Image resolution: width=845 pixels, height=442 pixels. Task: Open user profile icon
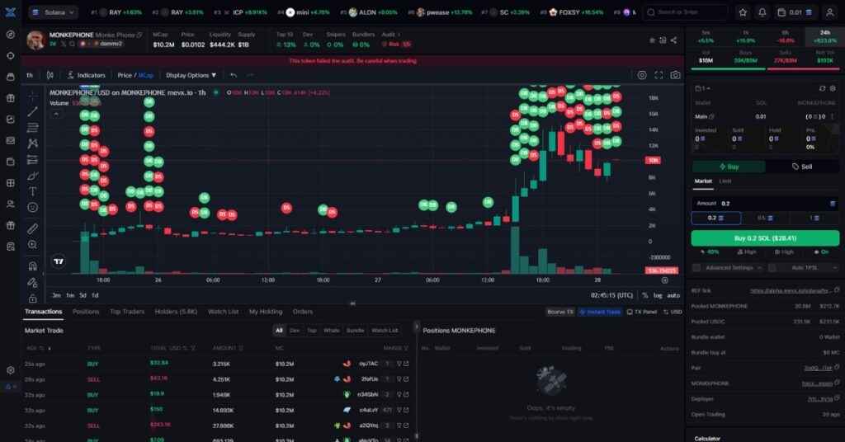point(830,12)
